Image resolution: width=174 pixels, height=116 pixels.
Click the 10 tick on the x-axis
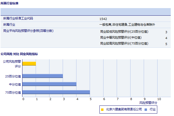(x=159, y=99)
